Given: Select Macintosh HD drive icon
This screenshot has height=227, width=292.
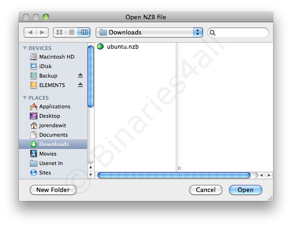Looking at the screenshot, I should [x=34, y=57].
